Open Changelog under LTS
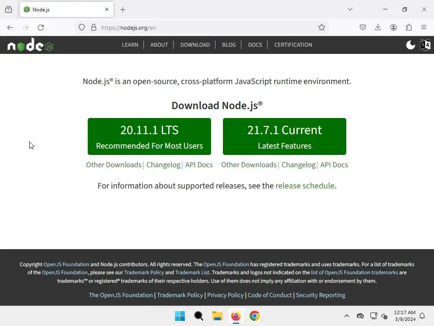 tap(163, 165)
